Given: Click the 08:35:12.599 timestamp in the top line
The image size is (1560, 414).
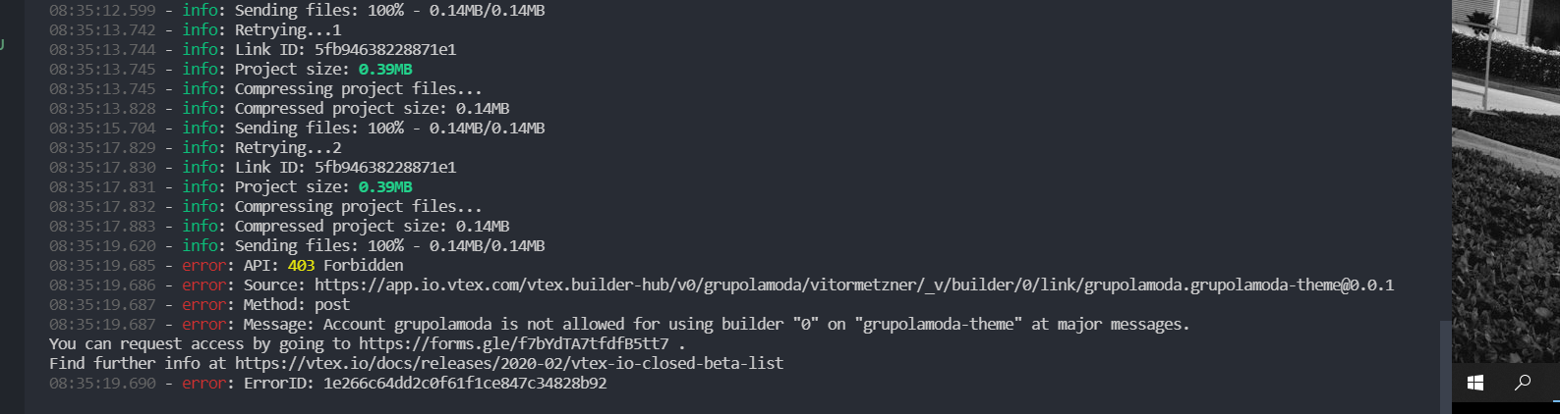Looking at the screenshot, I should coord(102,11).
